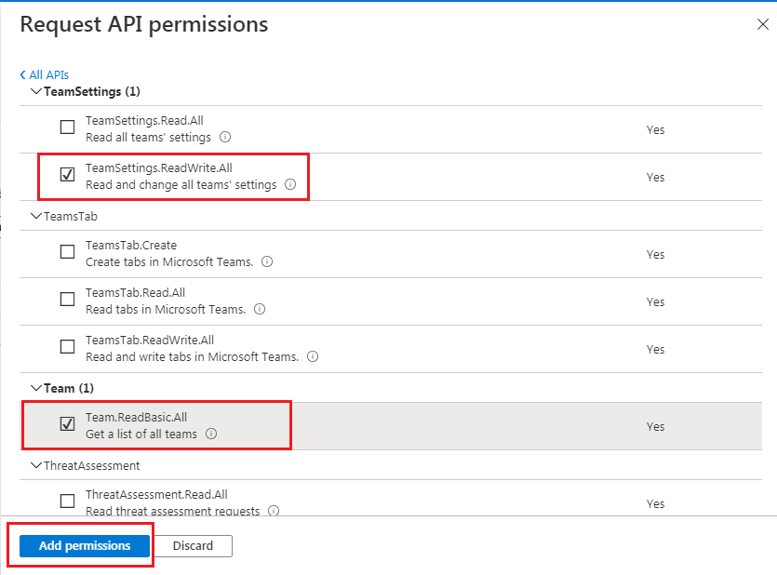
Task: Close the Request API permissions dialog
Action: pos(763,25)
